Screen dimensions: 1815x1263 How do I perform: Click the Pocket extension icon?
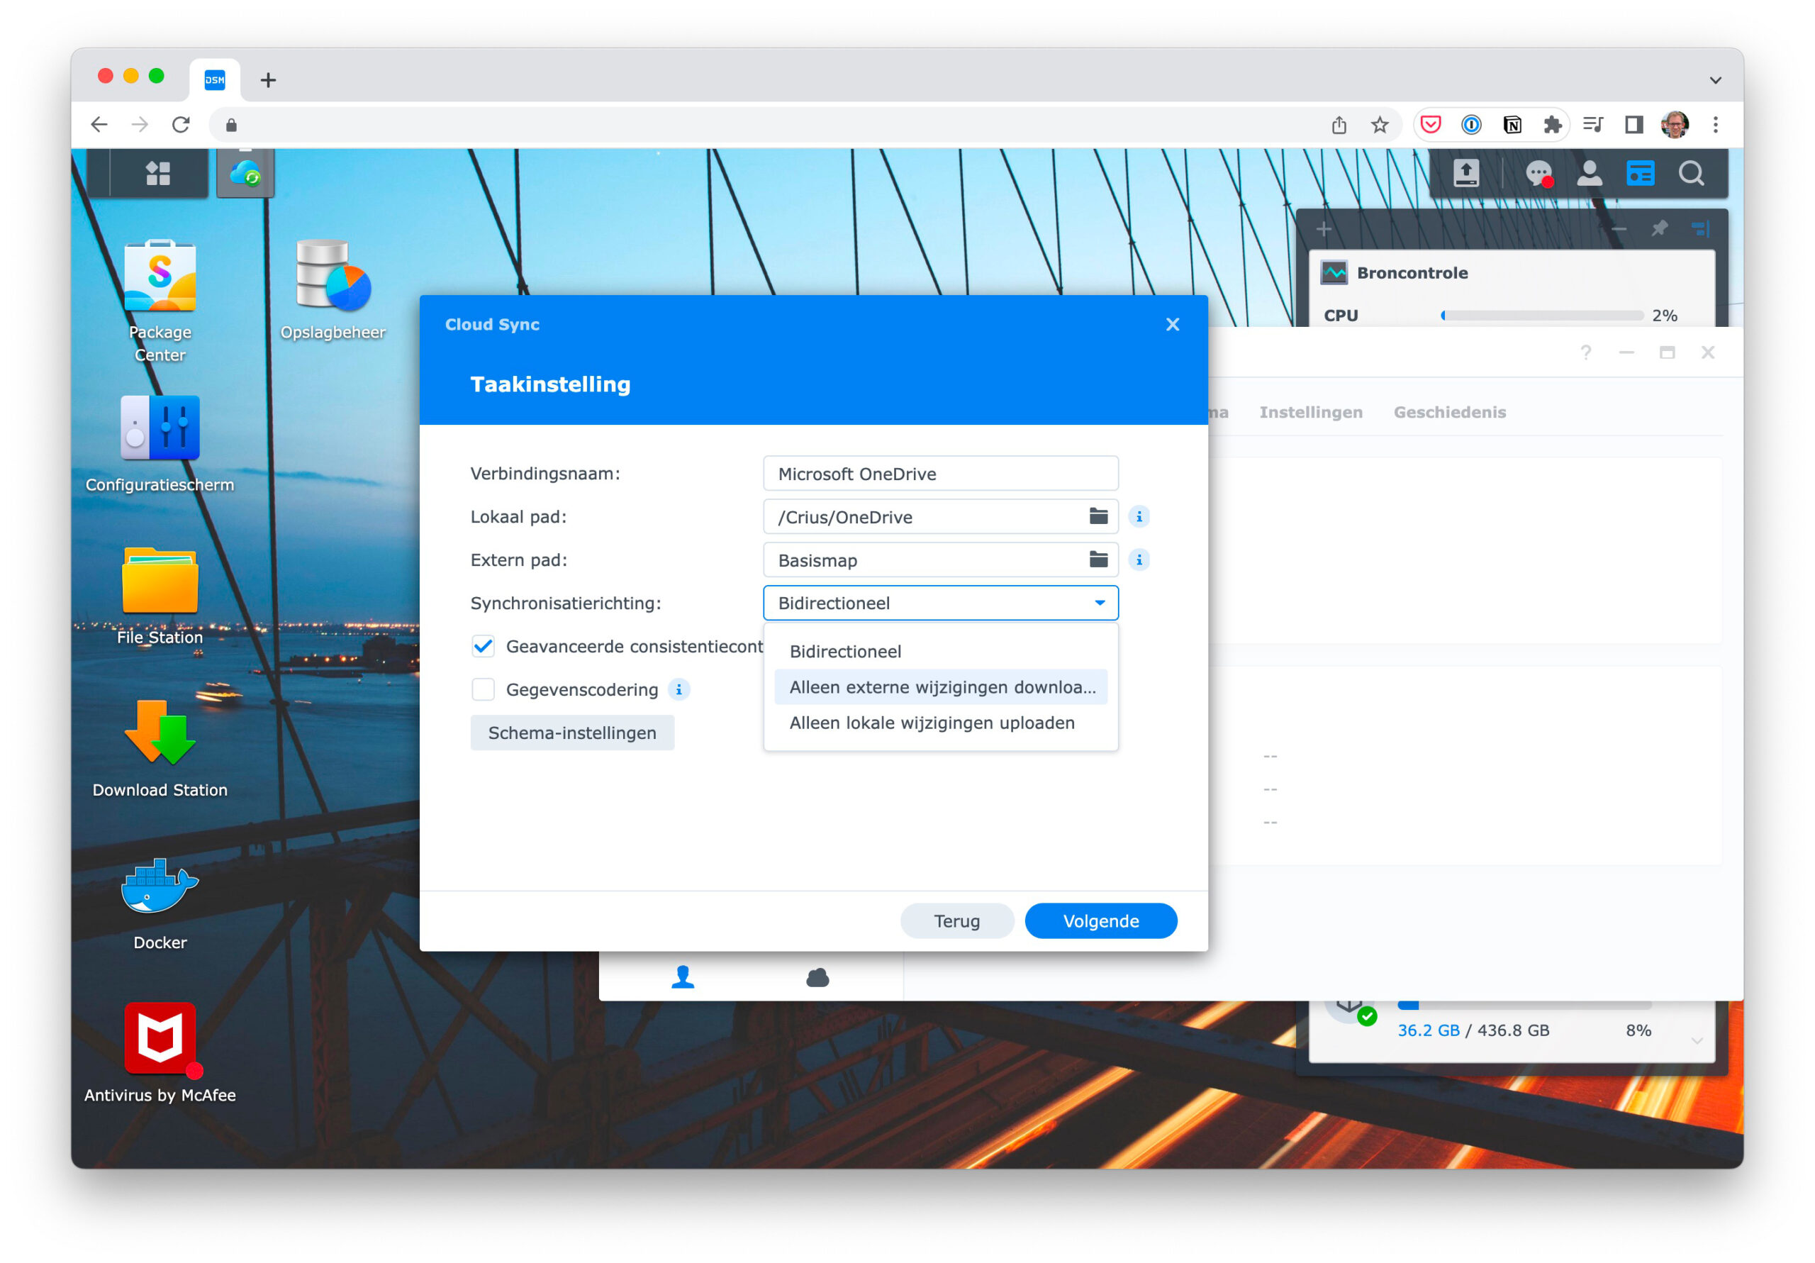click(x=1431, y=124)
